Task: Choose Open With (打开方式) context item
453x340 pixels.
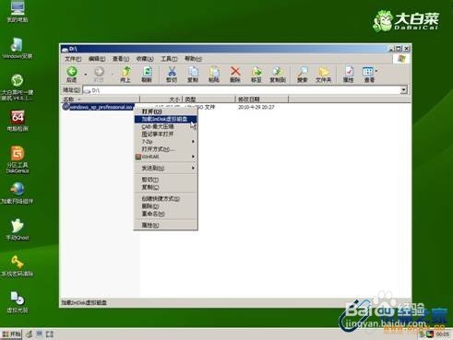Action: pos(165,149)
